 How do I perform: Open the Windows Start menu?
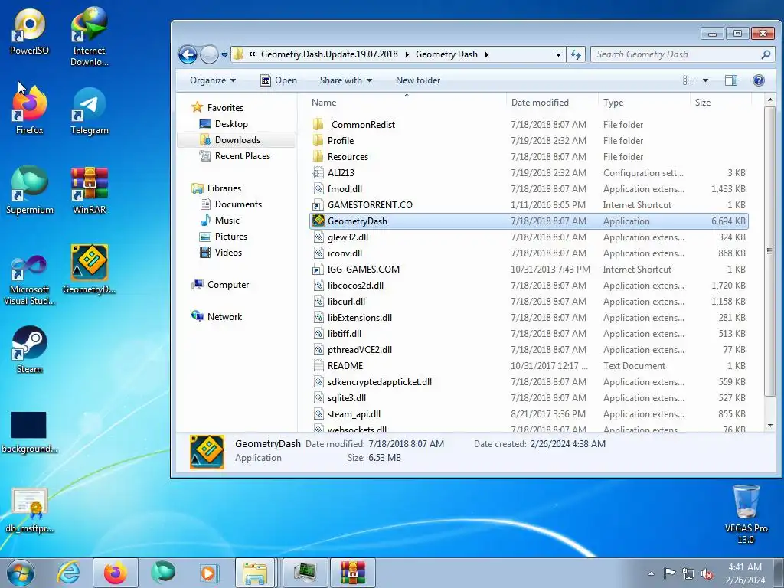coord(21,573)
